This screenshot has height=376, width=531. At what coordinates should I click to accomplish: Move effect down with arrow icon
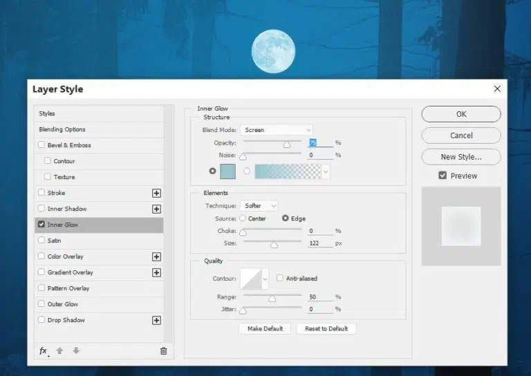(76, 350)
